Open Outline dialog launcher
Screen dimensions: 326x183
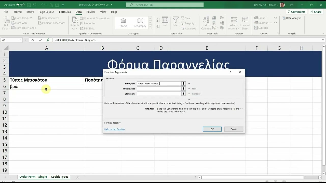click(278, 34)
